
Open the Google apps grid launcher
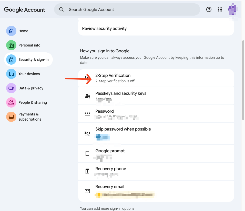220,9
